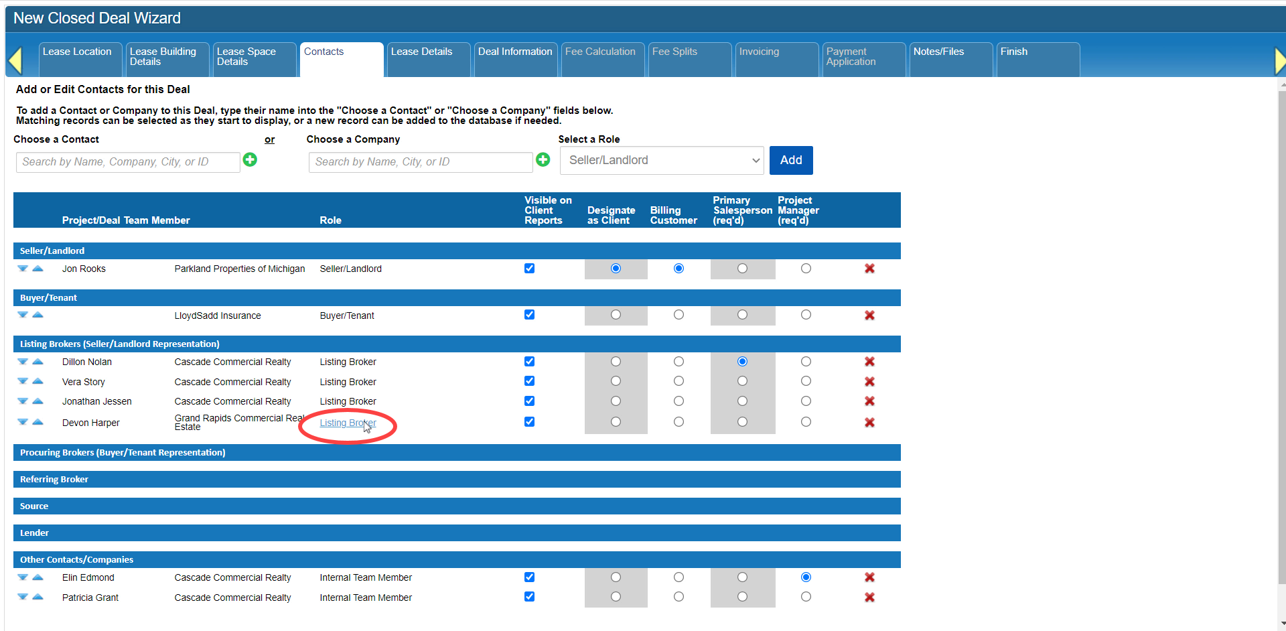The height and width of the screenshot is (631, 1286).
Task: Uncheck Visible on Client Reports for Jon Rooks
Action: pos(529,269)
